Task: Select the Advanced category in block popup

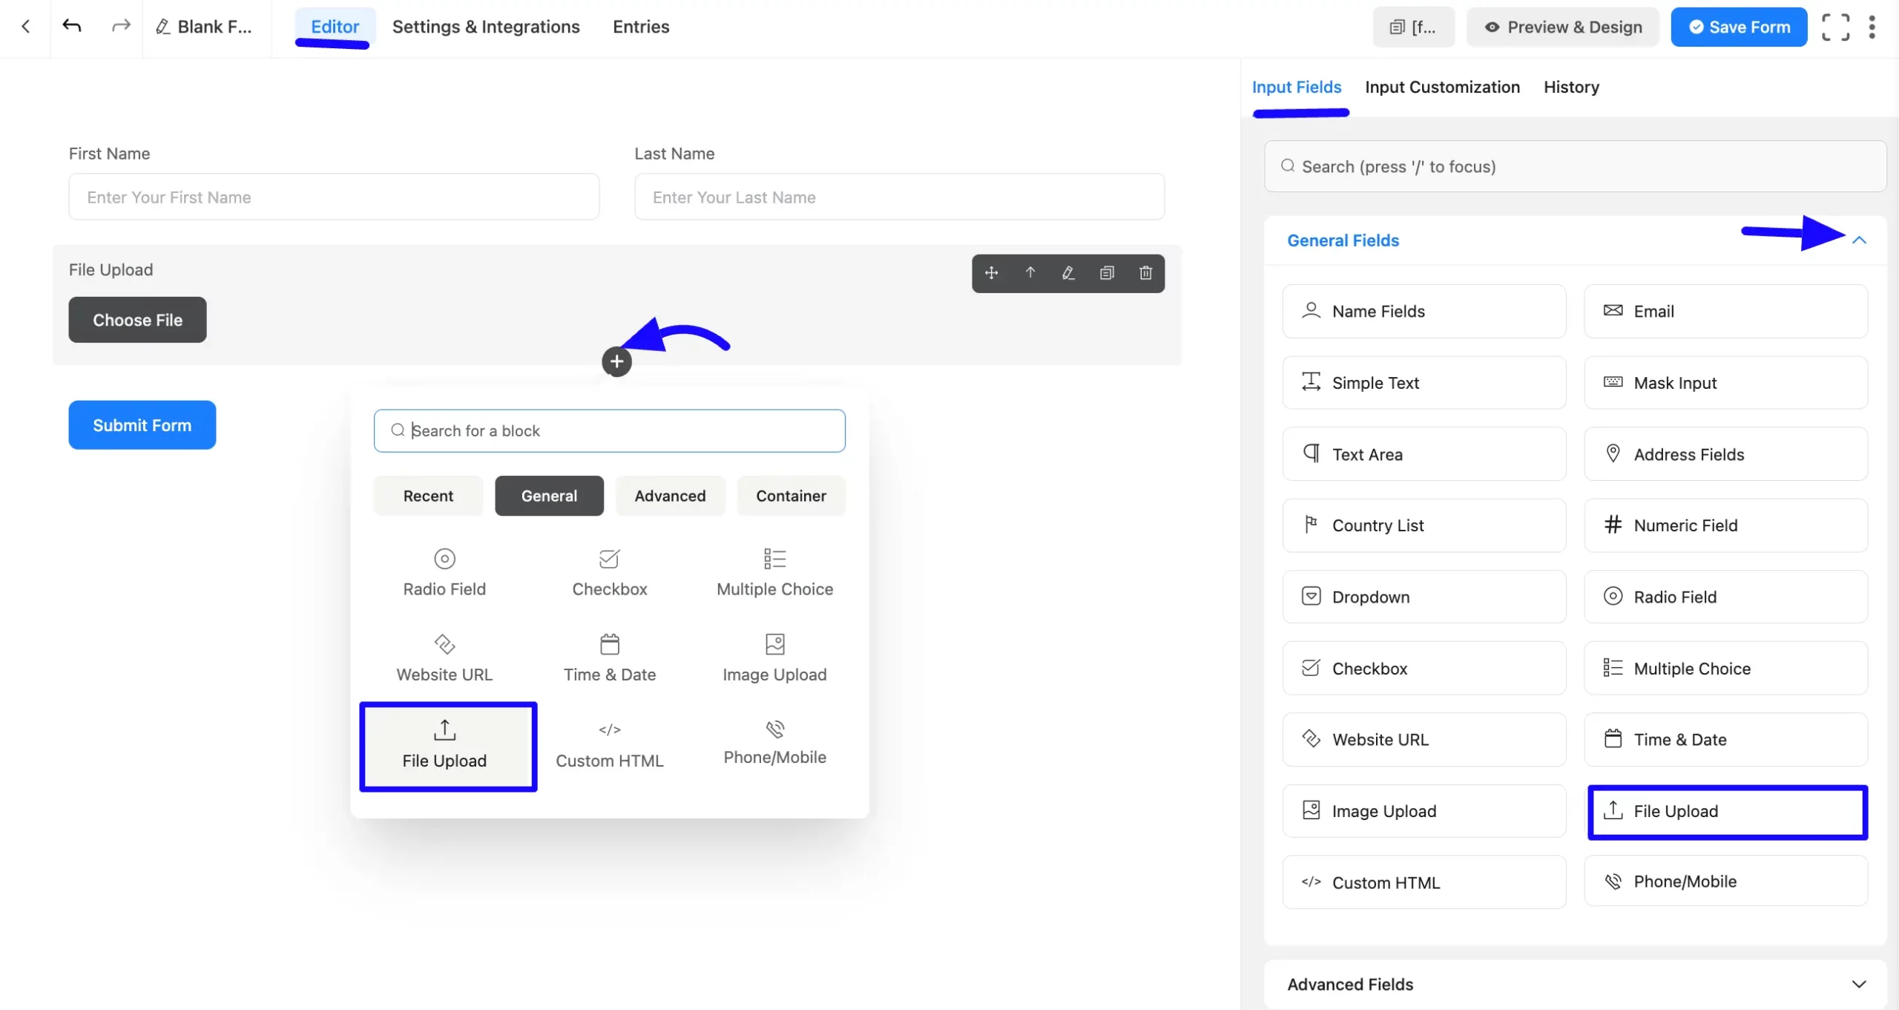Action: click(x=670, y=496)
